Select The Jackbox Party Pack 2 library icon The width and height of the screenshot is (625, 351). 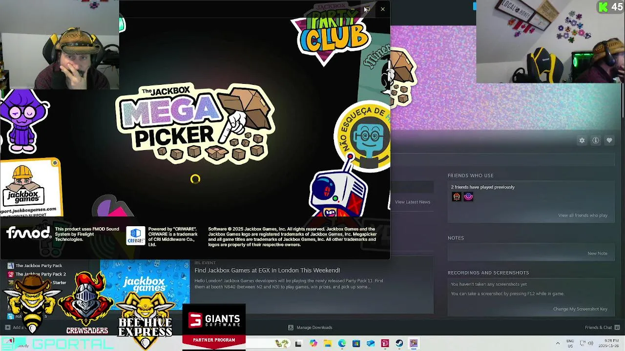[10, 274]
